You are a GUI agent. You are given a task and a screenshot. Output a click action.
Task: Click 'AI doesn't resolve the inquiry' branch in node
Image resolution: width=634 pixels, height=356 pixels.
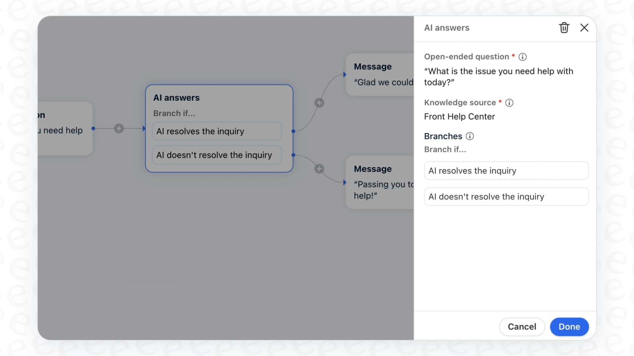click(217, 155)
